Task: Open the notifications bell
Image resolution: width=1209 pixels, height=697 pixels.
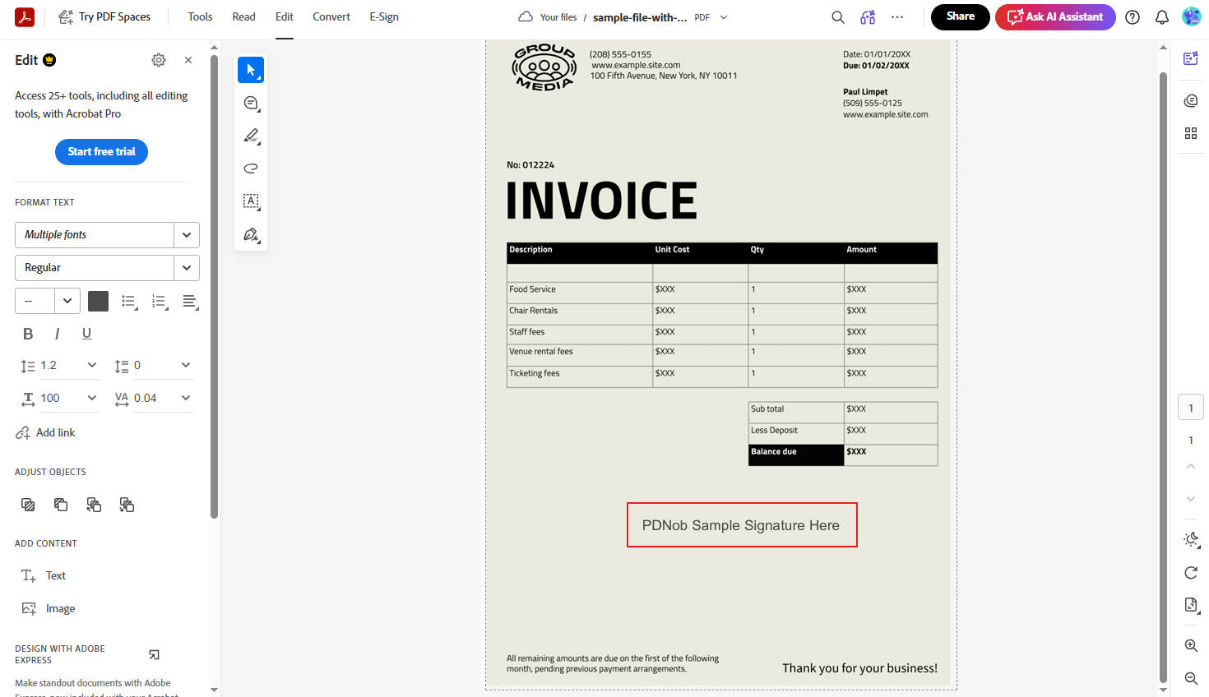Action: 1162,16
